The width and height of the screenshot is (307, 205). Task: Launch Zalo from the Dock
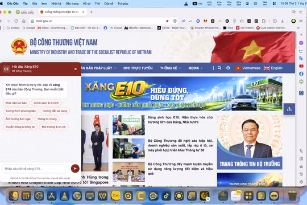tap(116, 195)
